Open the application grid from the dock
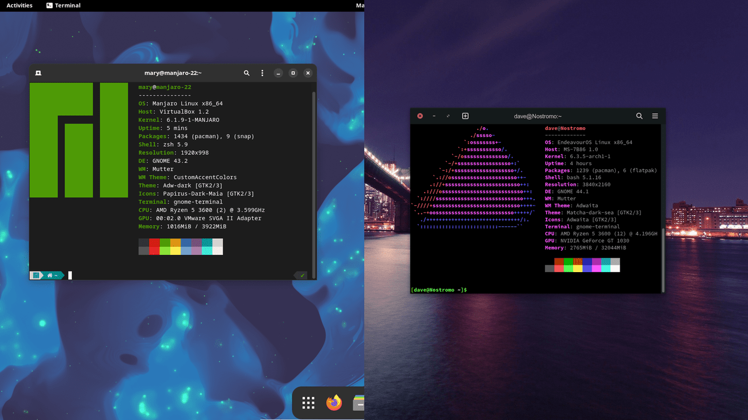This screenshot has width=748, height=420. click(x=308, y=403)
